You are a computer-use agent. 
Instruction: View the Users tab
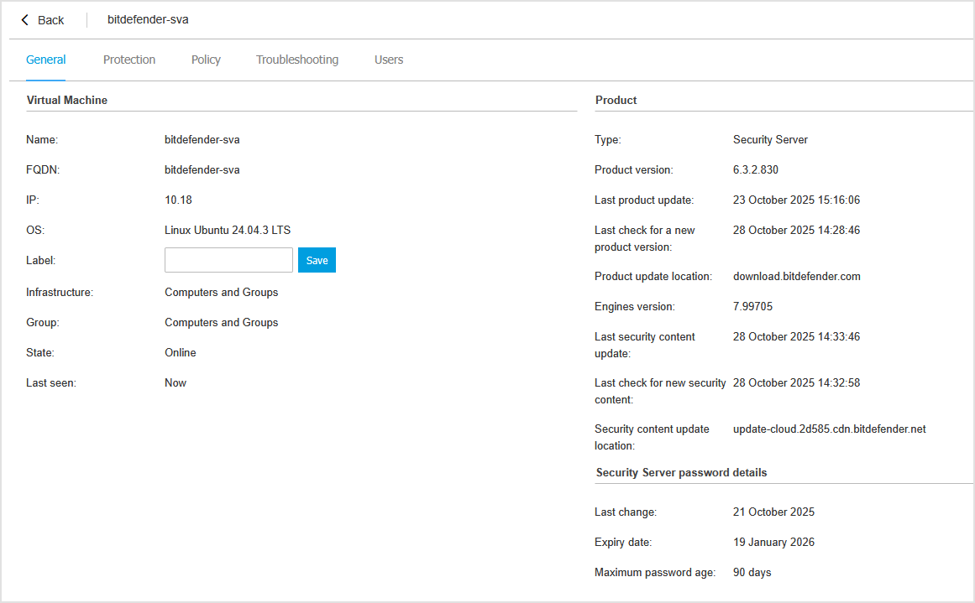click(388, 60)
